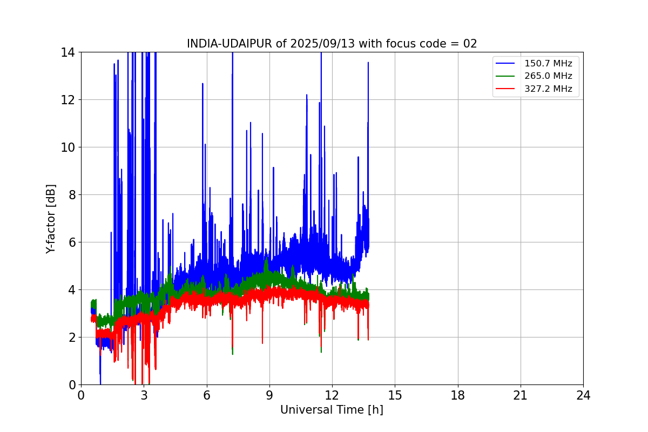Viewport: 648px width, 432px height.
Task: Click x-axis tick label 0
Action: tap(81, 395)
